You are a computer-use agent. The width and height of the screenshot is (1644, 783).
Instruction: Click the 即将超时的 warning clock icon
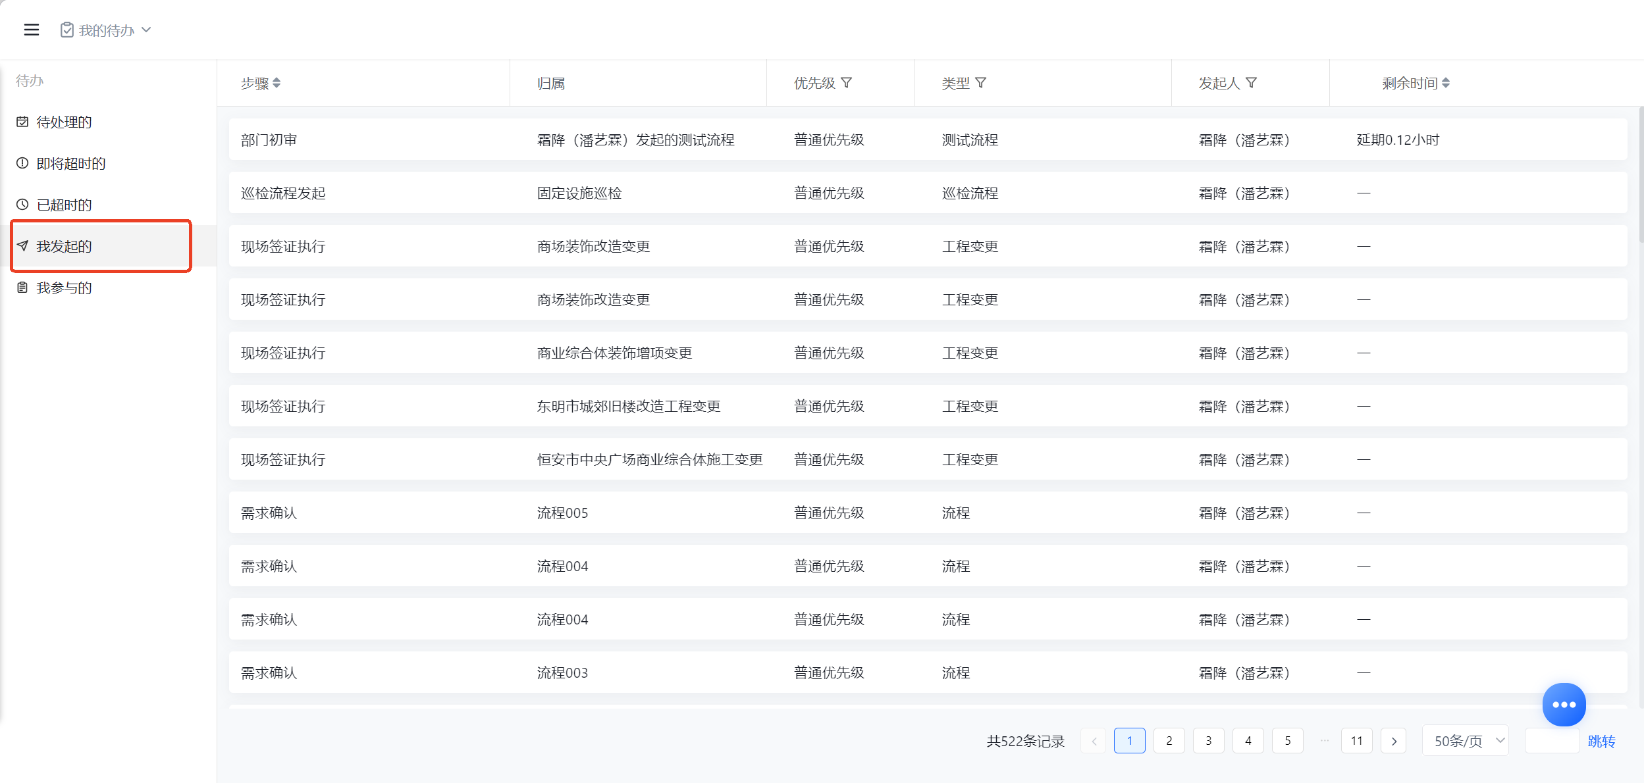click(22, 163)
